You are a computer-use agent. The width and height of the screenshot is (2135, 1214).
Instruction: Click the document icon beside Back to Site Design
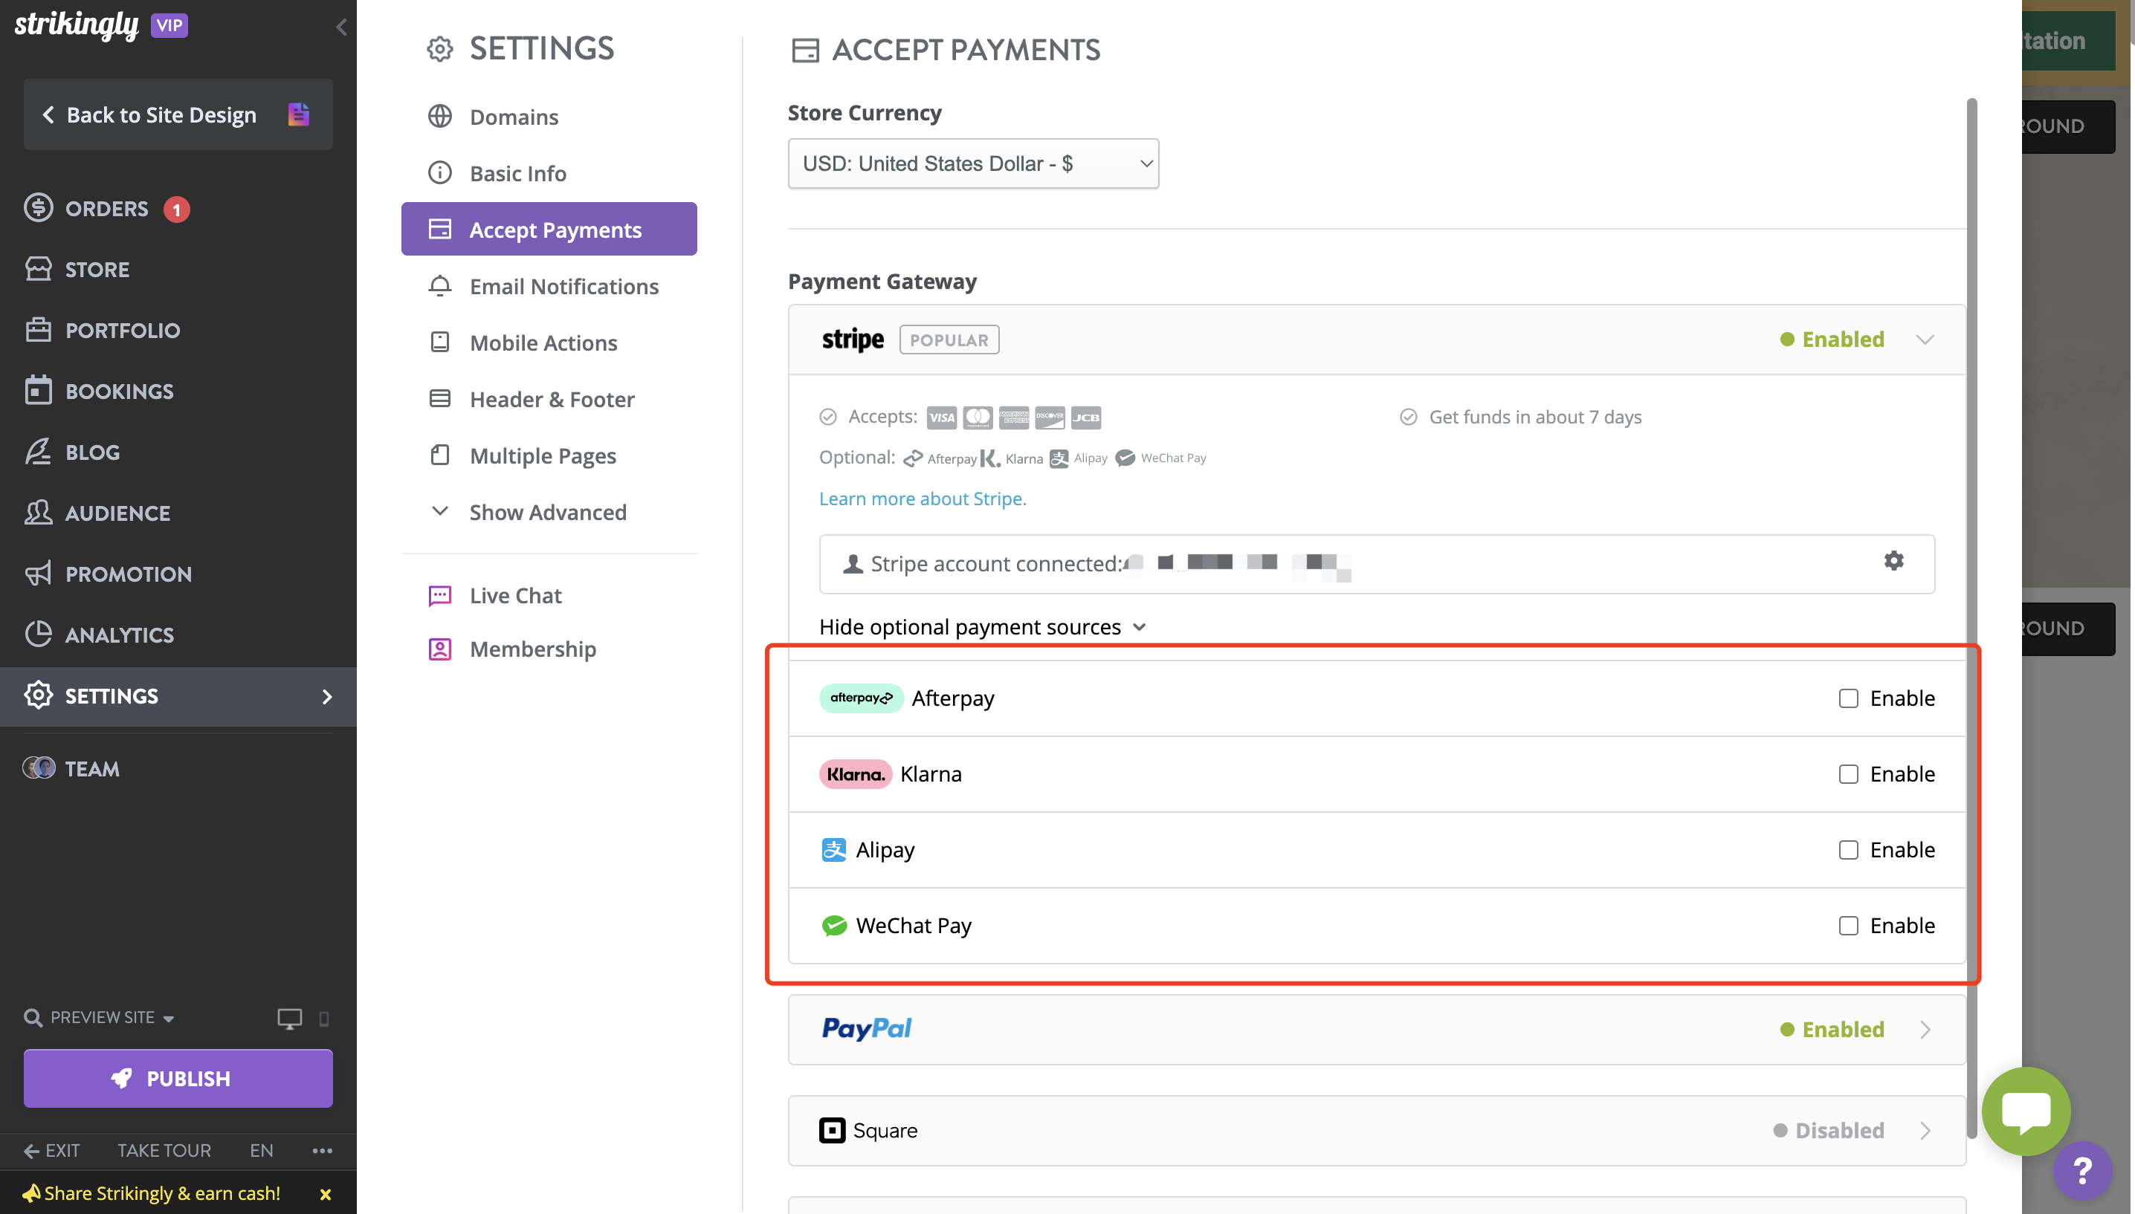point(299,114)
